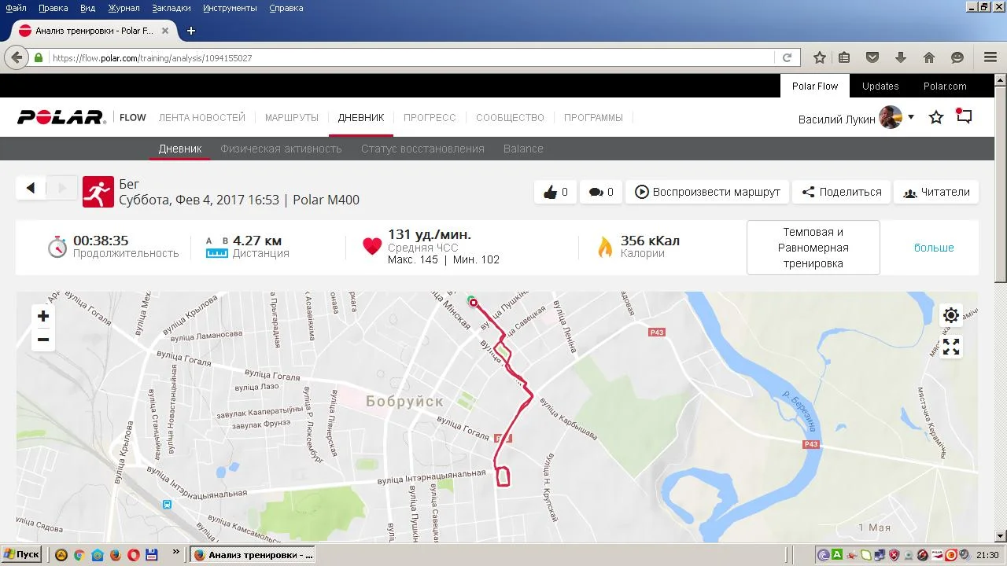Open the chat smiley icon in toolbar
Viewport: 1007px width, 566px height.
(x=957, y=57)
